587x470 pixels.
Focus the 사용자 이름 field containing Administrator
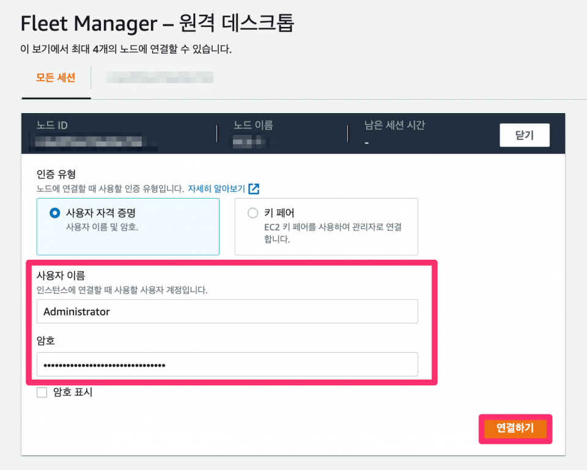click(x=227, y=311)
